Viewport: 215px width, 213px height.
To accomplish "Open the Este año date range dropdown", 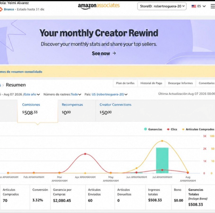I will point(32,94).
